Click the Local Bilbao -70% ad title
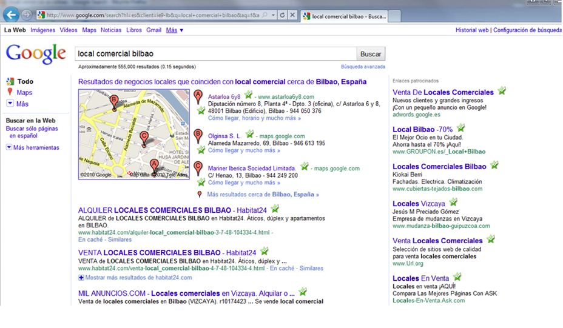Screen dimensions: 563x328 [x=422, y=130]
